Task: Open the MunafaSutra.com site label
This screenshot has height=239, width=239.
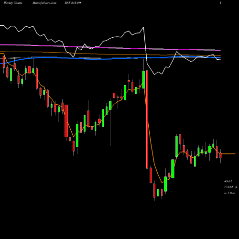Action: (x=44, y=3)
